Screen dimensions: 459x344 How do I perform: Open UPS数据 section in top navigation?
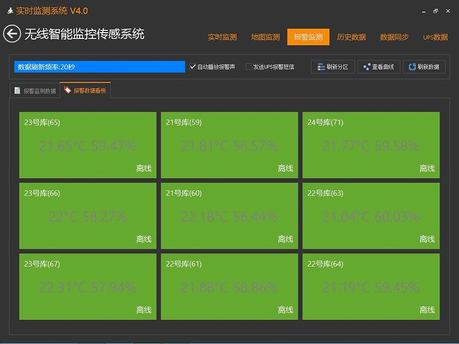point(435,37)
